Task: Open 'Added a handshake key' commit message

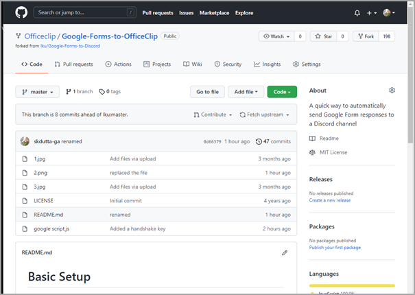Action: pyautogui.click(x=137, y=229)
